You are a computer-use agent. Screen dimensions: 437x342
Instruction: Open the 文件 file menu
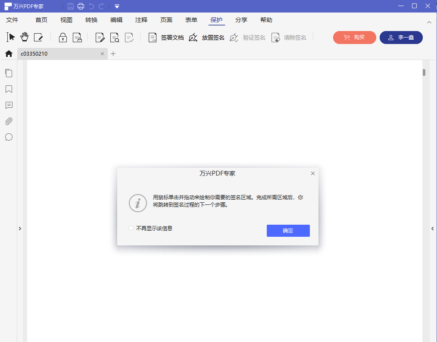12,20
